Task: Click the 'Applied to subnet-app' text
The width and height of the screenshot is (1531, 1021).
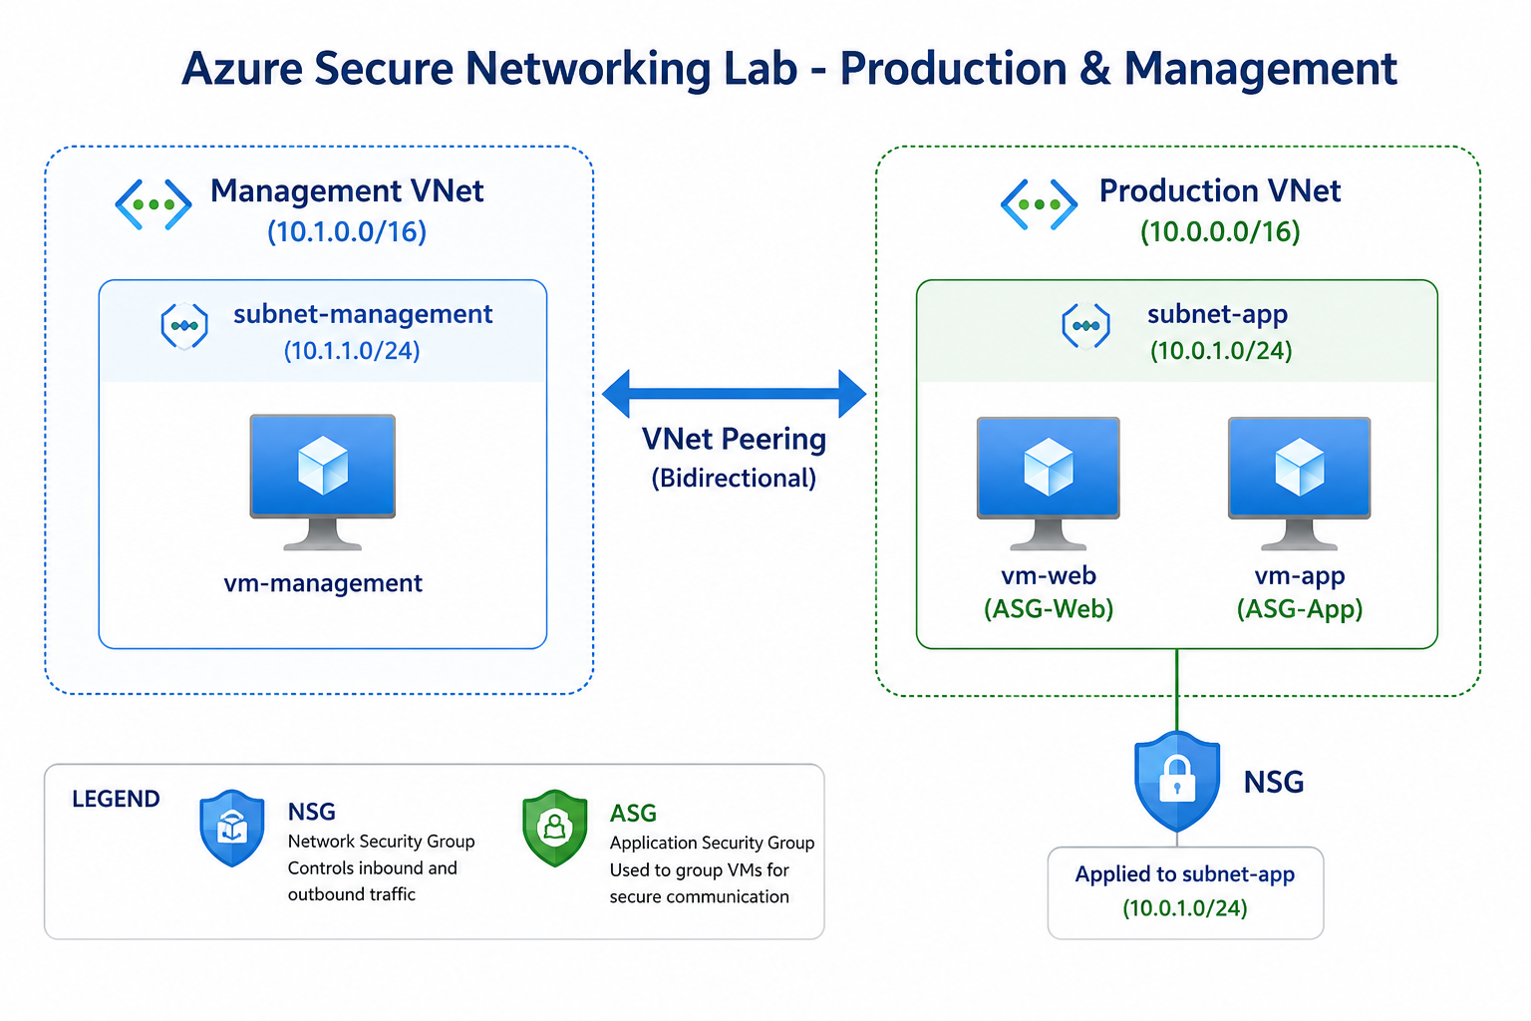Action: point(1185,874)
